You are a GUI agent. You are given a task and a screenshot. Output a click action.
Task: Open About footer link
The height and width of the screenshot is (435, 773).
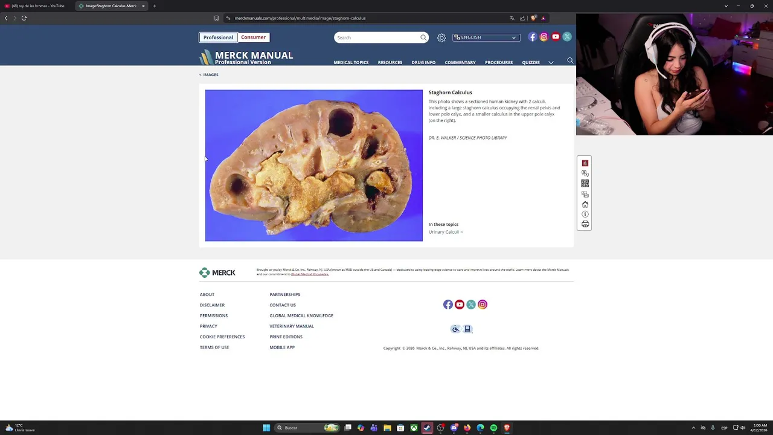pyautogui.click(x=207, y=295)
